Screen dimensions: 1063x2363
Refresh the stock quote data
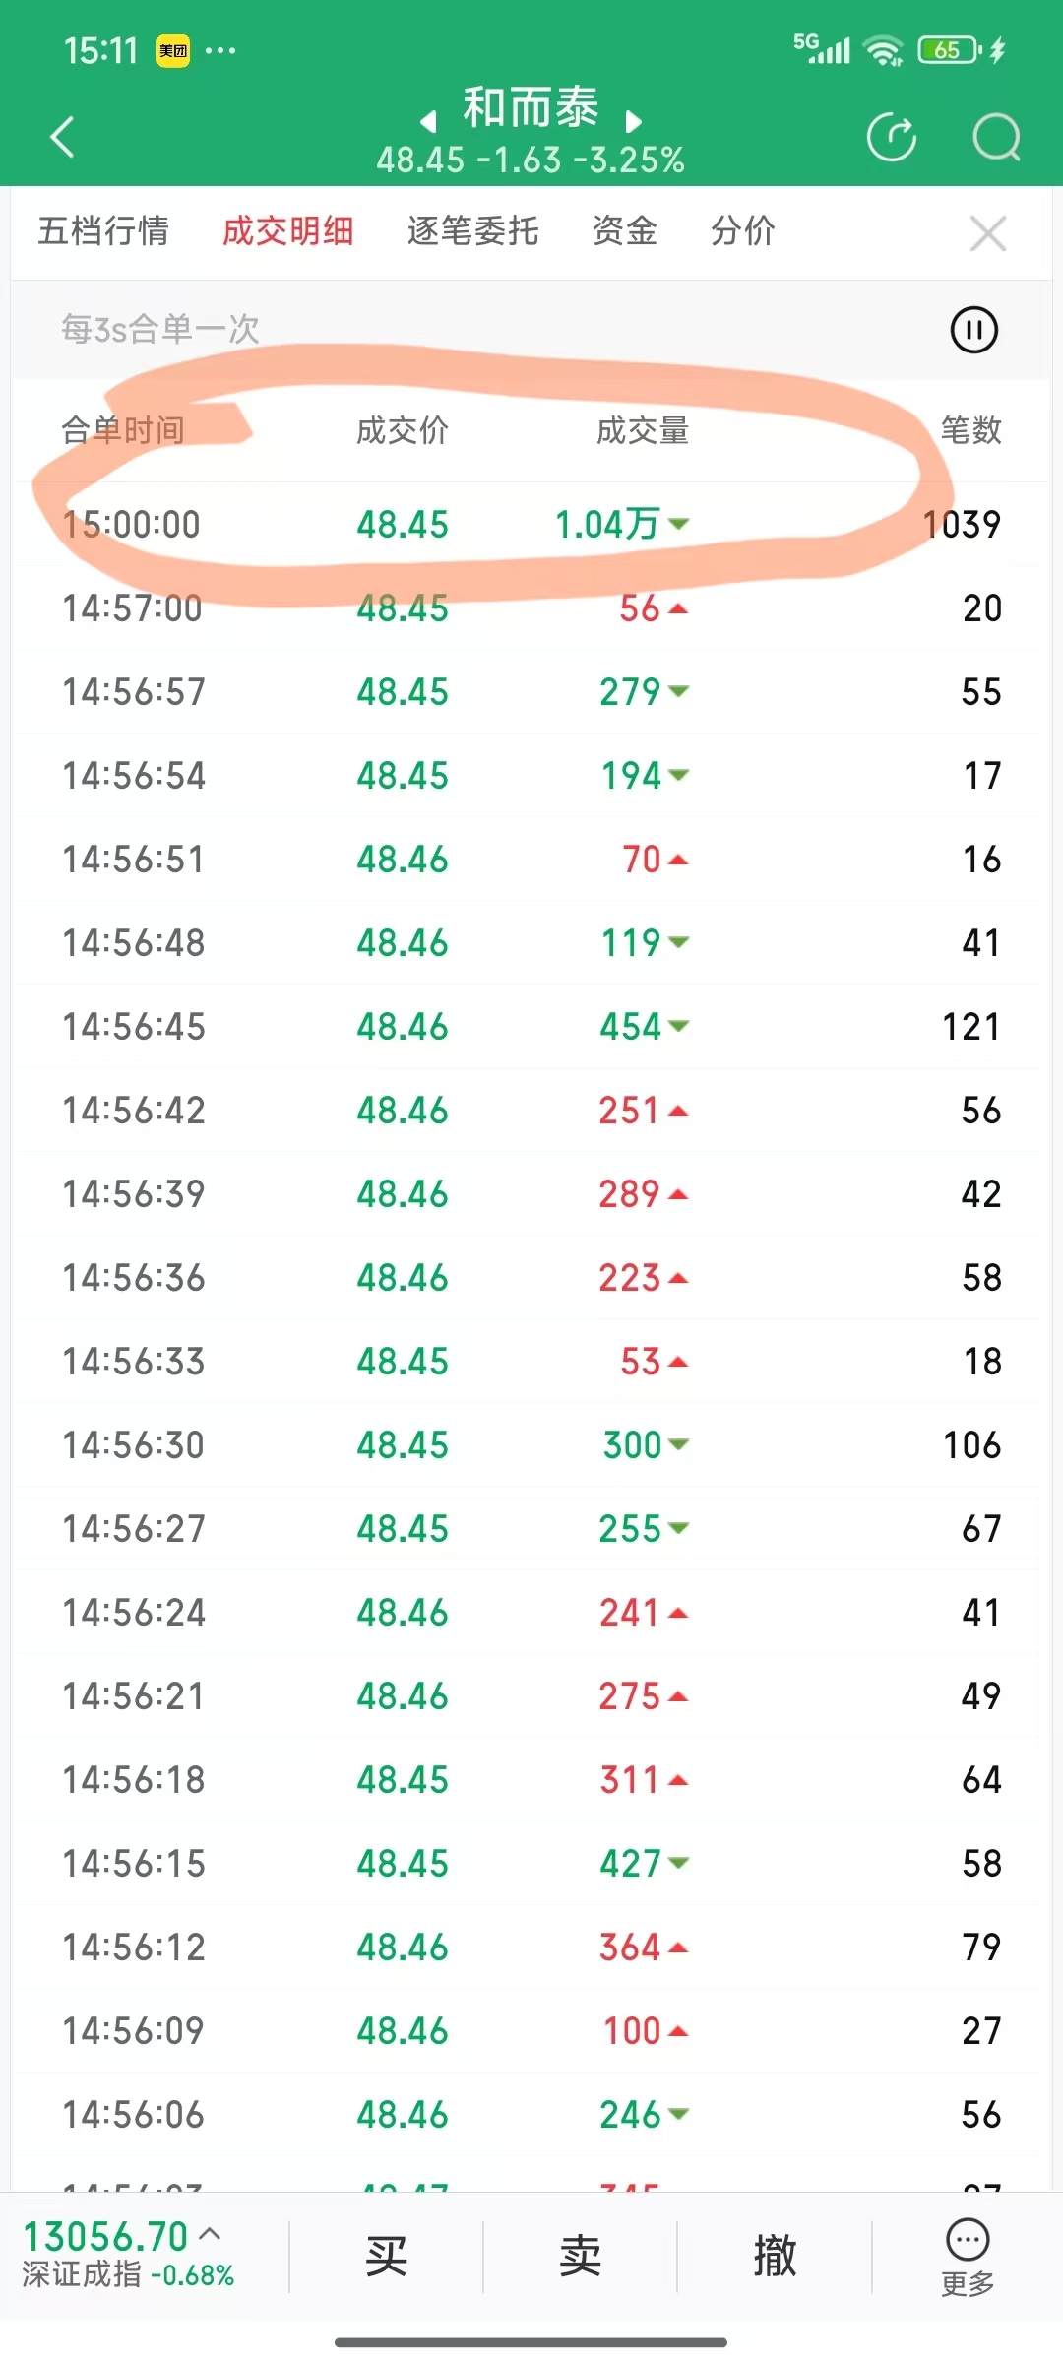coord(892,137)
